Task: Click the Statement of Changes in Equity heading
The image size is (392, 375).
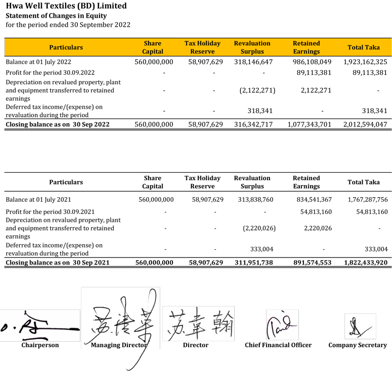Action: click(x=56, y=16)
